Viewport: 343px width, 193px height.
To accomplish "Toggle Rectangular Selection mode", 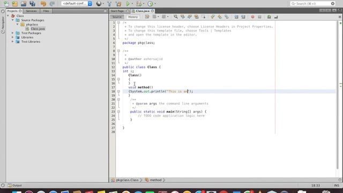I will point(204,17).
